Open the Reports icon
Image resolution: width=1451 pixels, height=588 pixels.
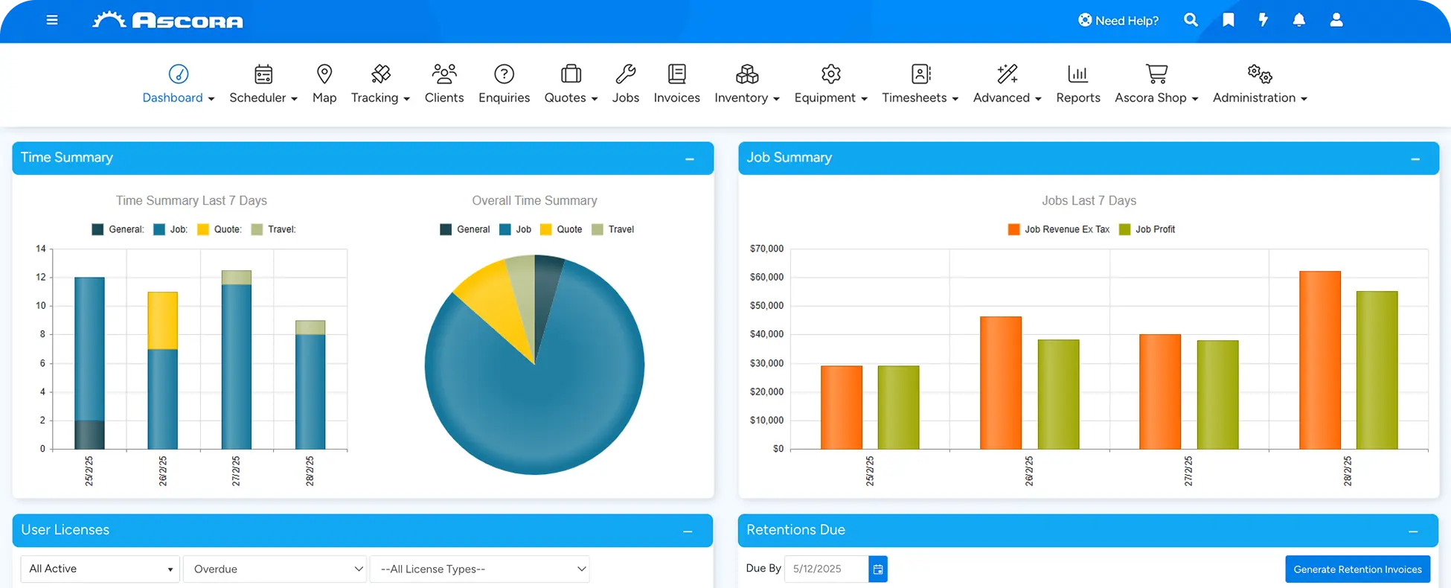pos(1077,83)
